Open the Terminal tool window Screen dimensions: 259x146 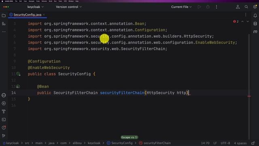click(x=4, y=120)
